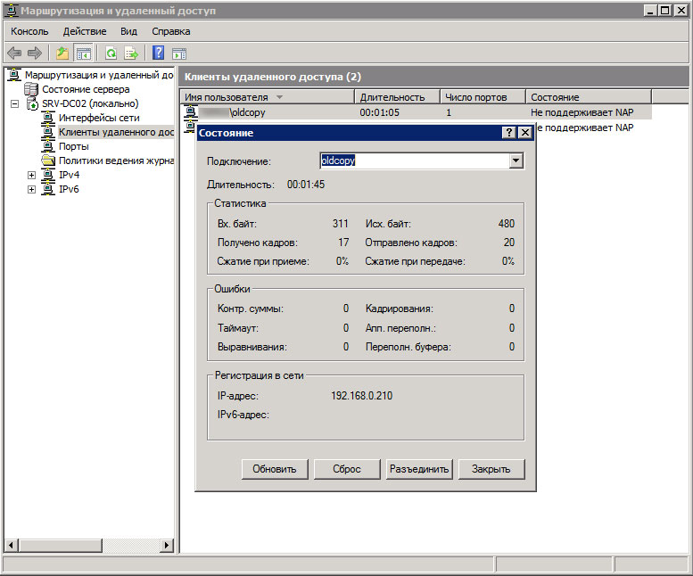Open the Подключение dropdown list
The height and width of the screenshot is (576, 693).
pos(515,160)
